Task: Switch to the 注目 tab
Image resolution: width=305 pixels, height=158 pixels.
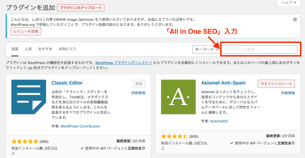Action: tap(15, 49)
